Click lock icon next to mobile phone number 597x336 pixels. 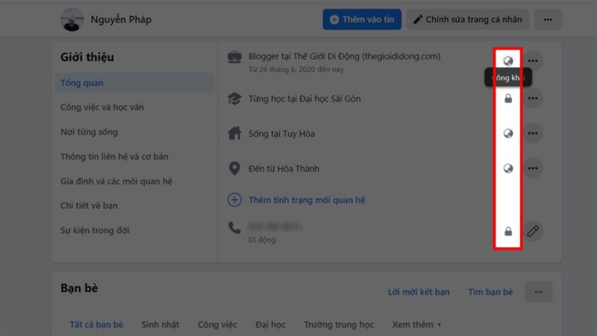pyautogui.click(x=508, y=231)
